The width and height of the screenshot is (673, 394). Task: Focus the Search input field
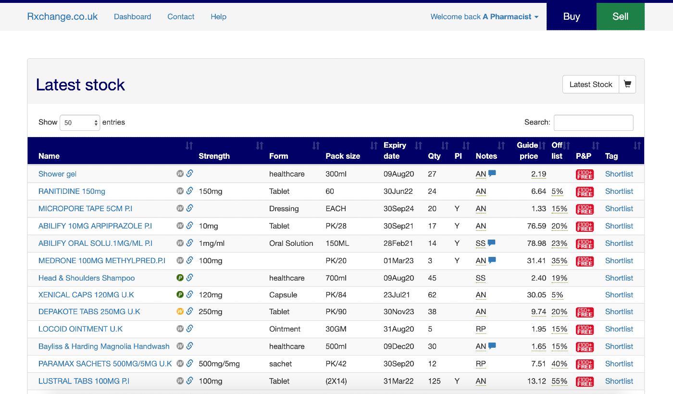(593, 123)
